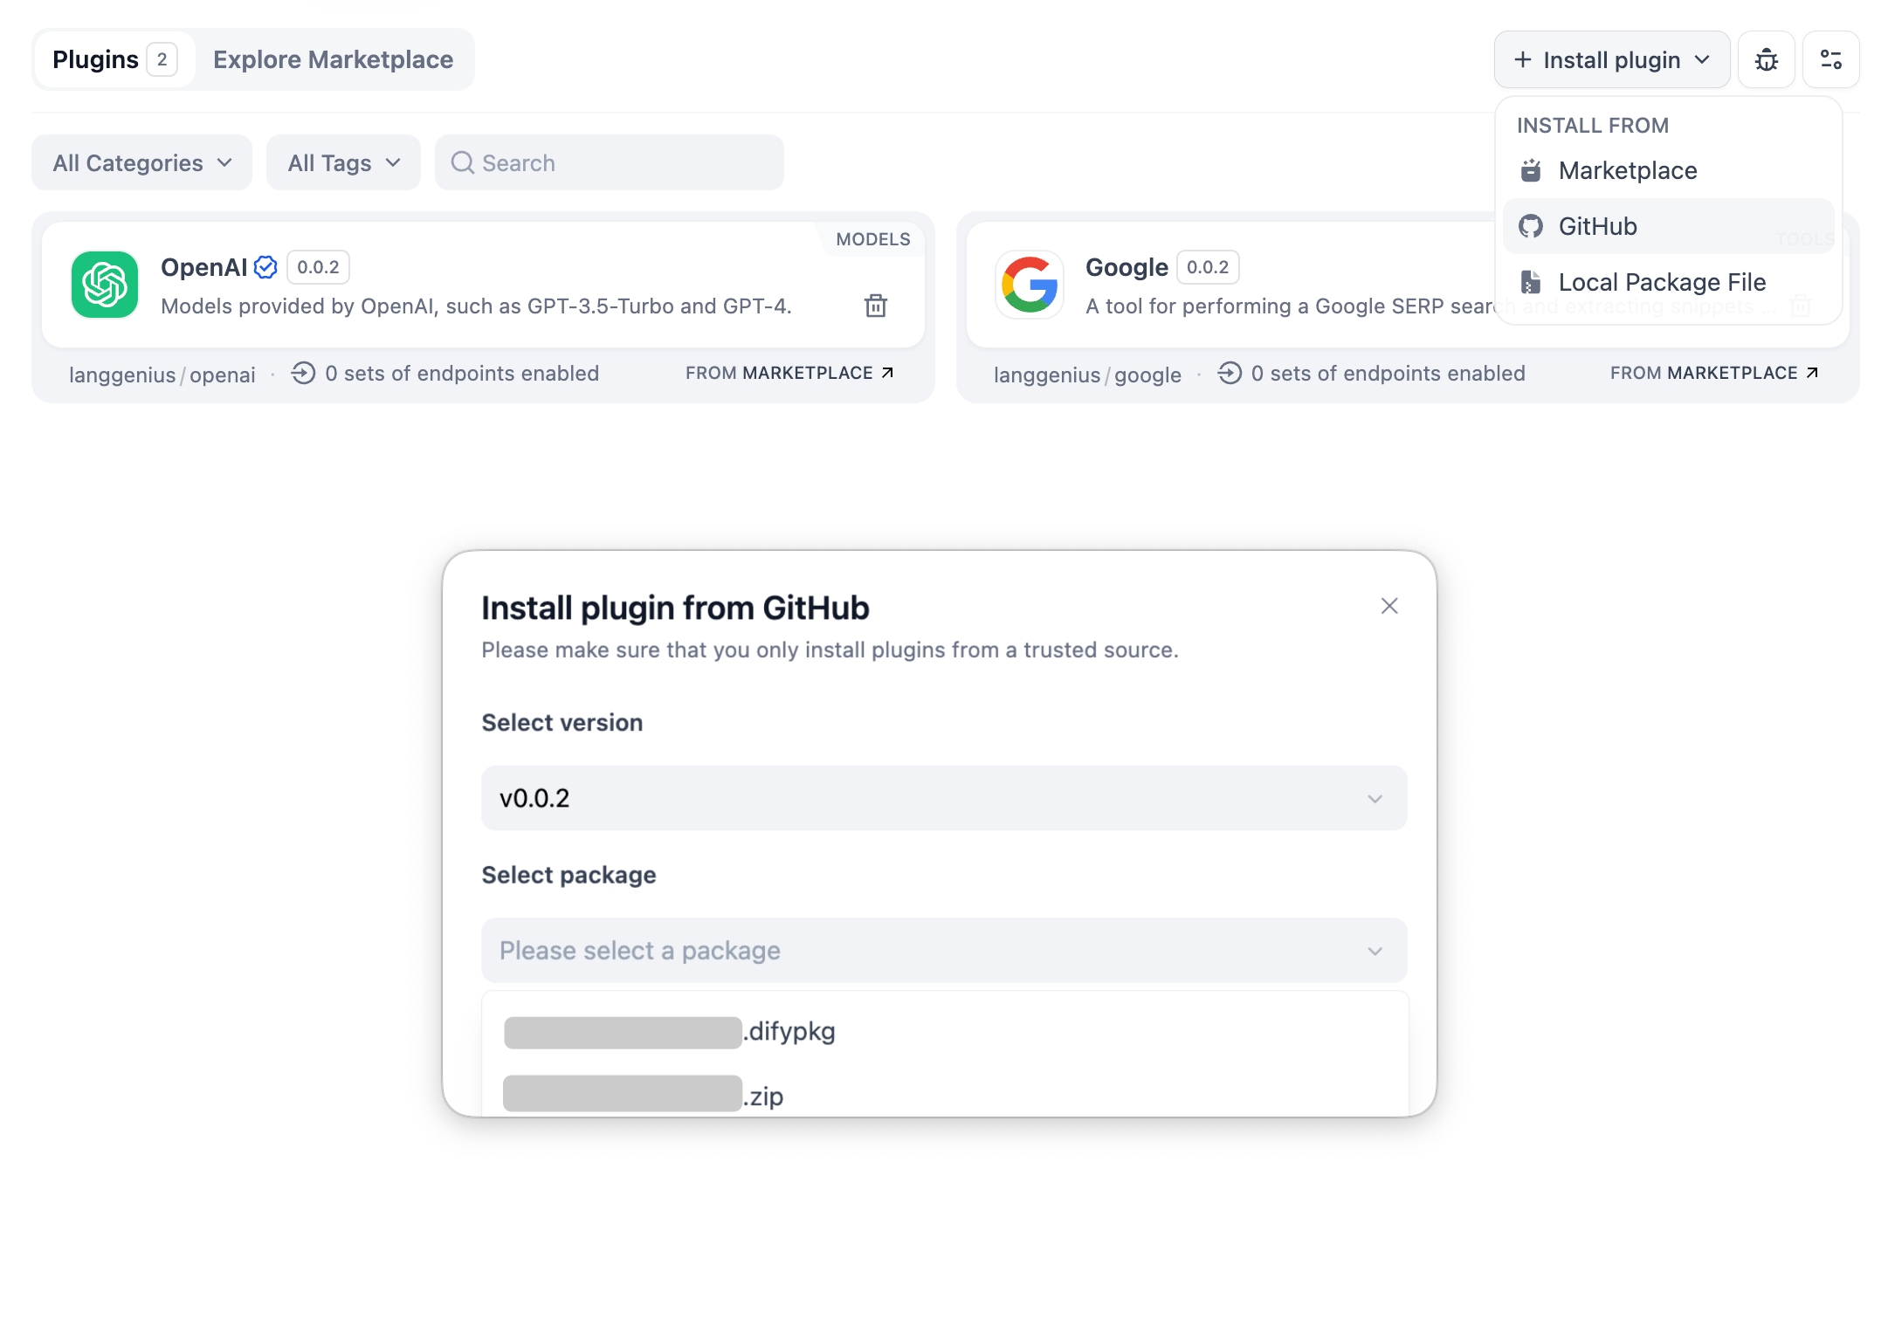Click the endpoints icon on OpenAI card
The width and height of the screenshot is (1888, 1327).
pyautogui.click(x=303, y=374)
